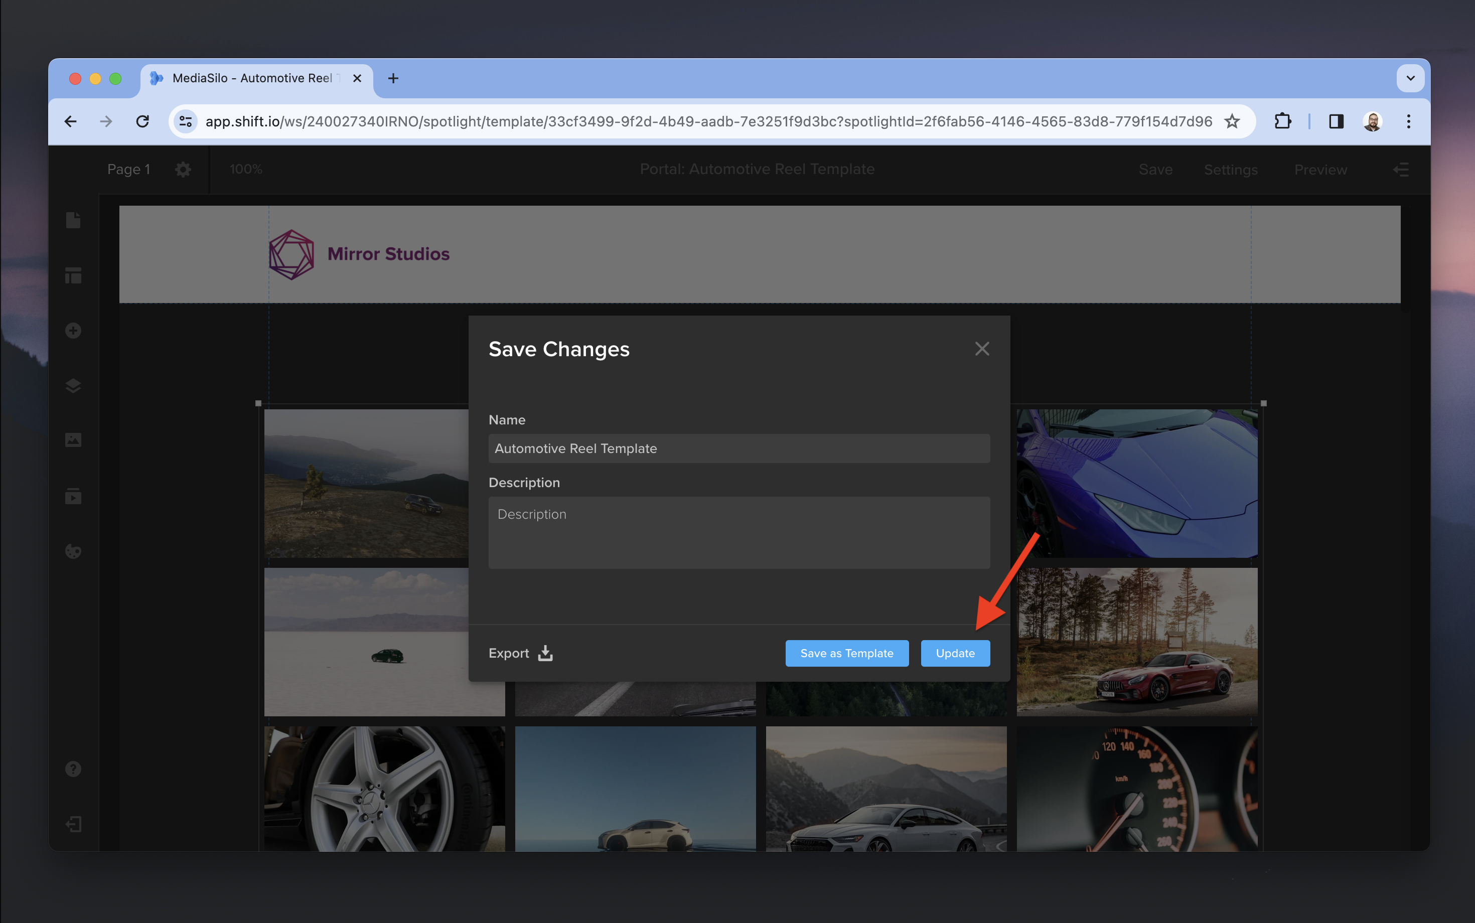Image resolution: width=1475 pixels, height=923 pixels.
Task: Close the Save Changes dialog
Action: tap(982, 349)
